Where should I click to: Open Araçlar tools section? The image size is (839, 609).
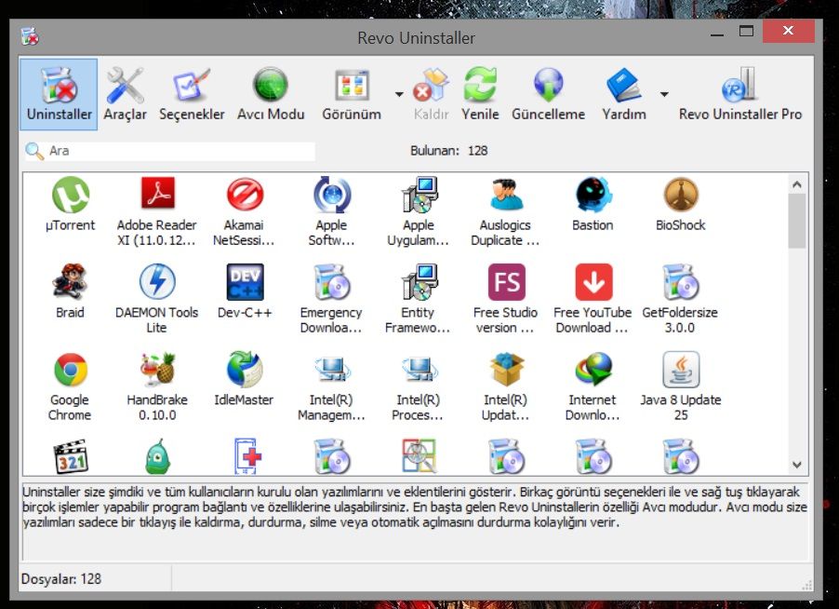[x=125, y=94]
